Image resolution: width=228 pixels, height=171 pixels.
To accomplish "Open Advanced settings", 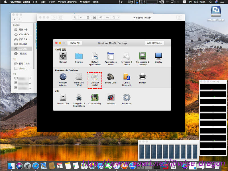I will tap(127, 99).
